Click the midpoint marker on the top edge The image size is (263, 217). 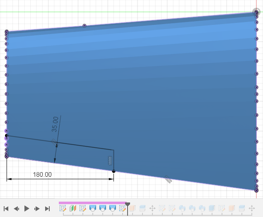click(x=84, y=26)
